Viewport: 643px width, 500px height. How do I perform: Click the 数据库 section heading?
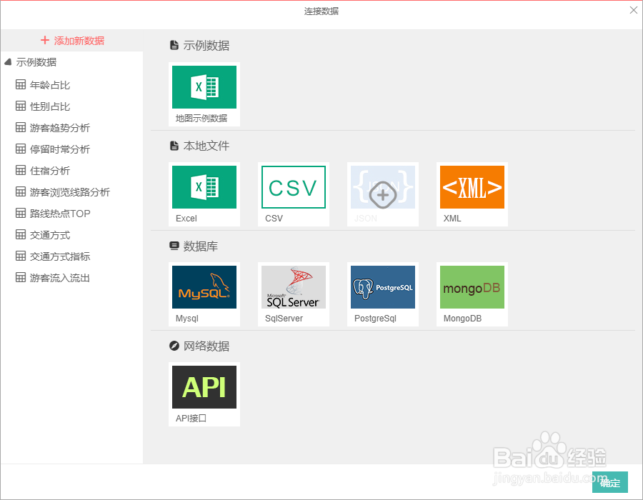point(194,246)
